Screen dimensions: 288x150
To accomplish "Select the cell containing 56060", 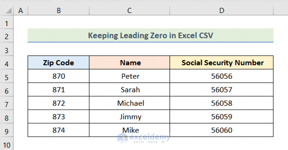I will tap(222, 130).
